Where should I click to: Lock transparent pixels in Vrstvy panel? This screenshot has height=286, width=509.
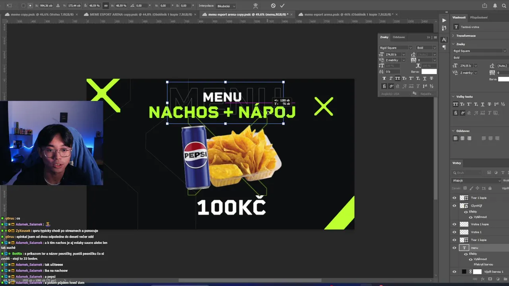[x=465, y=188]
